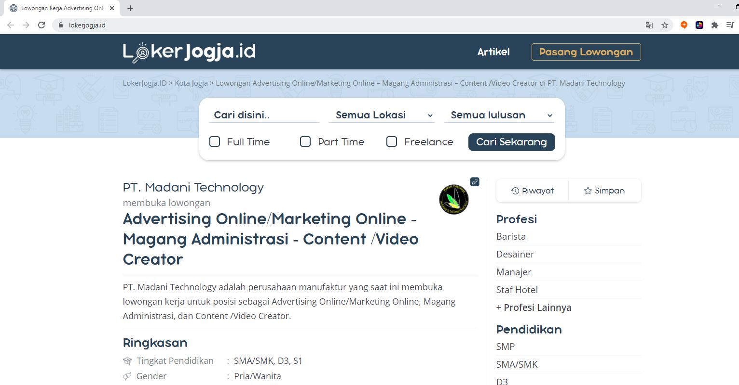Screen dimensions: 739x385
Task: Open the browser extensions puzzle icon
Action: tap(714, 25)
